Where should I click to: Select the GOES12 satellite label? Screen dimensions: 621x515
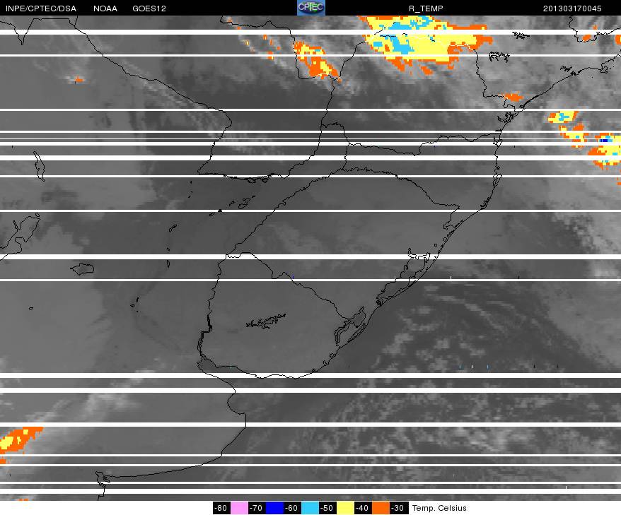pyautogui.click(x=149, y=8)
